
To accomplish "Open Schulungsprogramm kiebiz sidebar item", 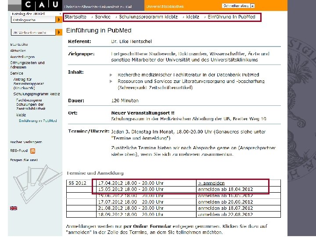I will pos(37,94).
